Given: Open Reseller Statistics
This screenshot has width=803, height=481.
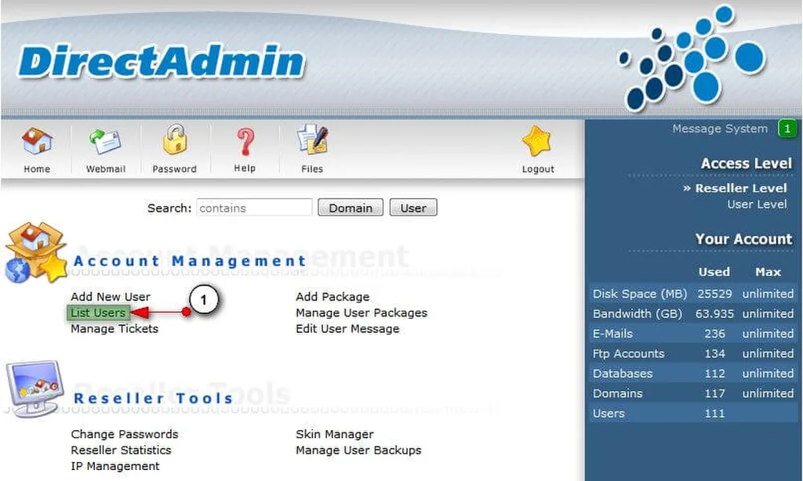Looking at the screenshot, I should pyautogui.click(x=121, y=450).
